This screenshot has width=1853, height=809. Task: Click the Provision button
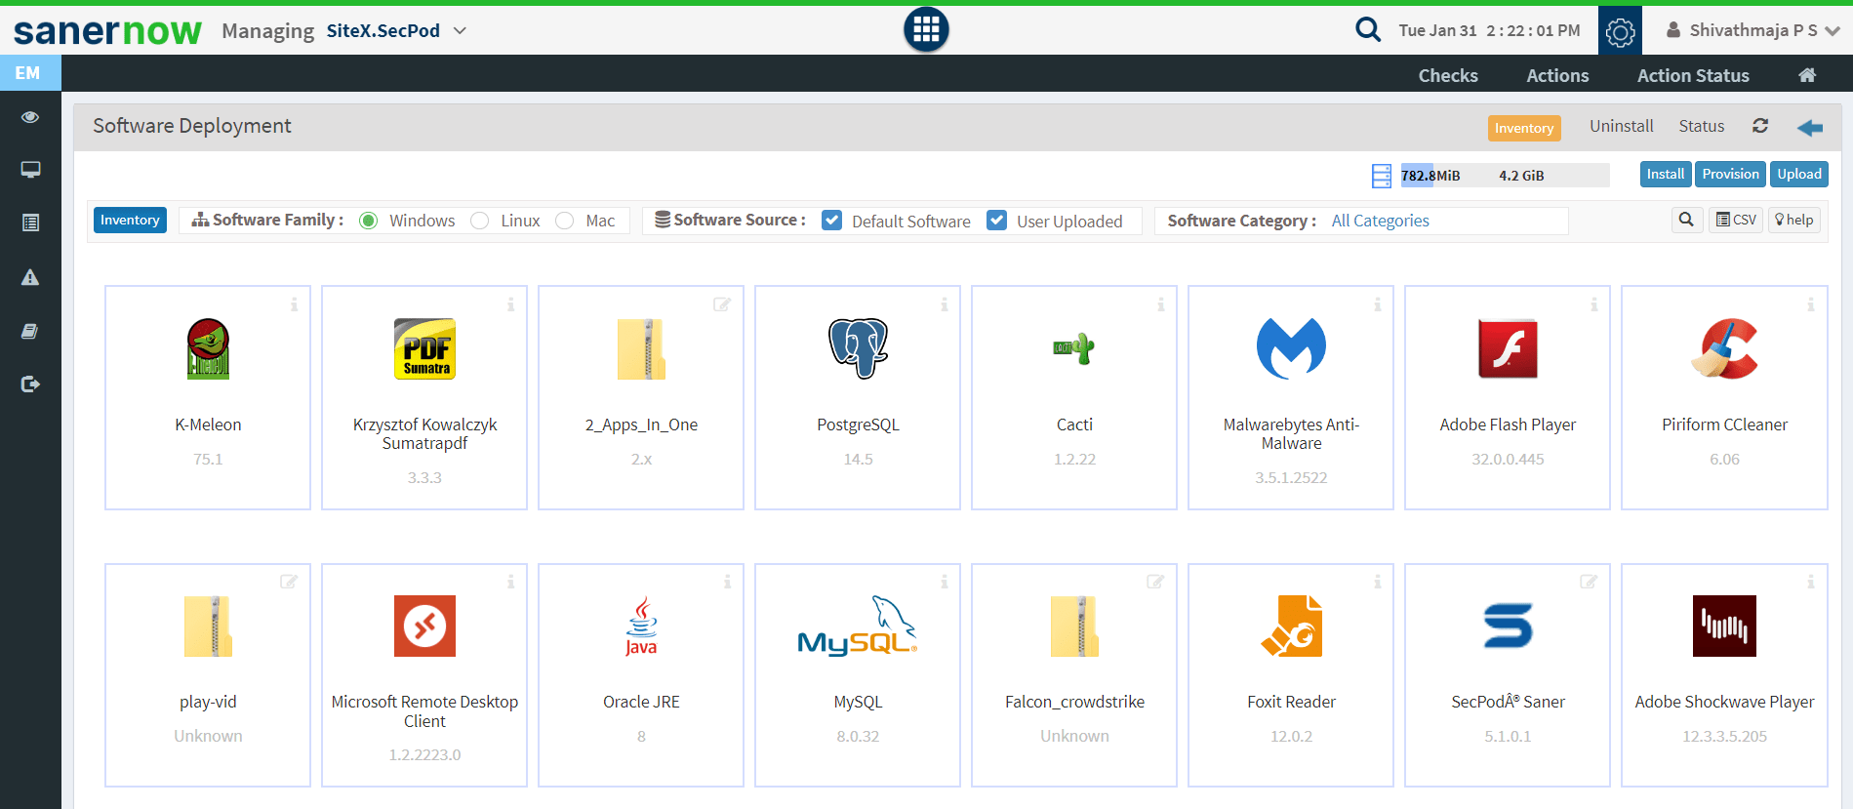[x=1729, y=174]
